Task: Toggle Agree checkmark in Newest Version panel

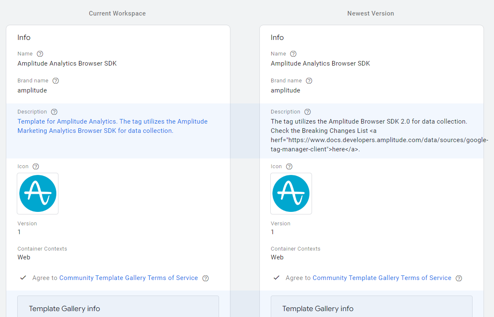Action: coord(276,278)
